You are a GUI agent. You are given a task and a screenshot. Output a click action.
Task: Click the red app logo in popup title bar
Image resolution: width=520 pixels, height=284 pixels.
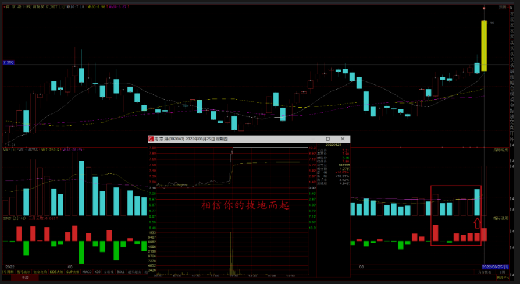pos(151,139)
